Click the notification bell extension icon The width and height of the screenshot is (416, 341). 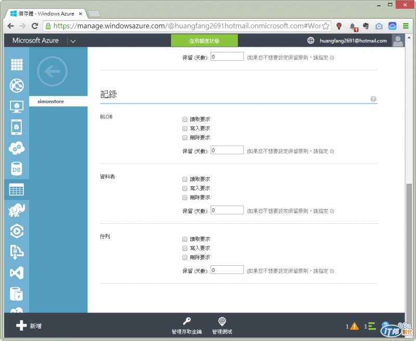(353, 26)
